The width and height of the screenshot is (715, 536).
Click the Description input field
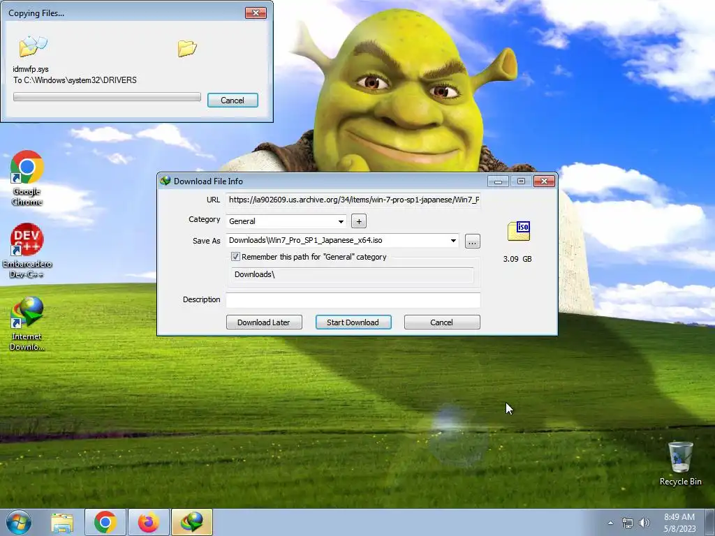click(353, 300)
